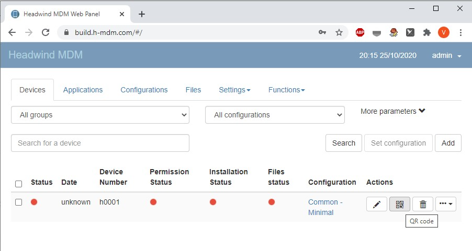Open a new browser tab
This screenshot has height=251, width=472.
[142, 14]
